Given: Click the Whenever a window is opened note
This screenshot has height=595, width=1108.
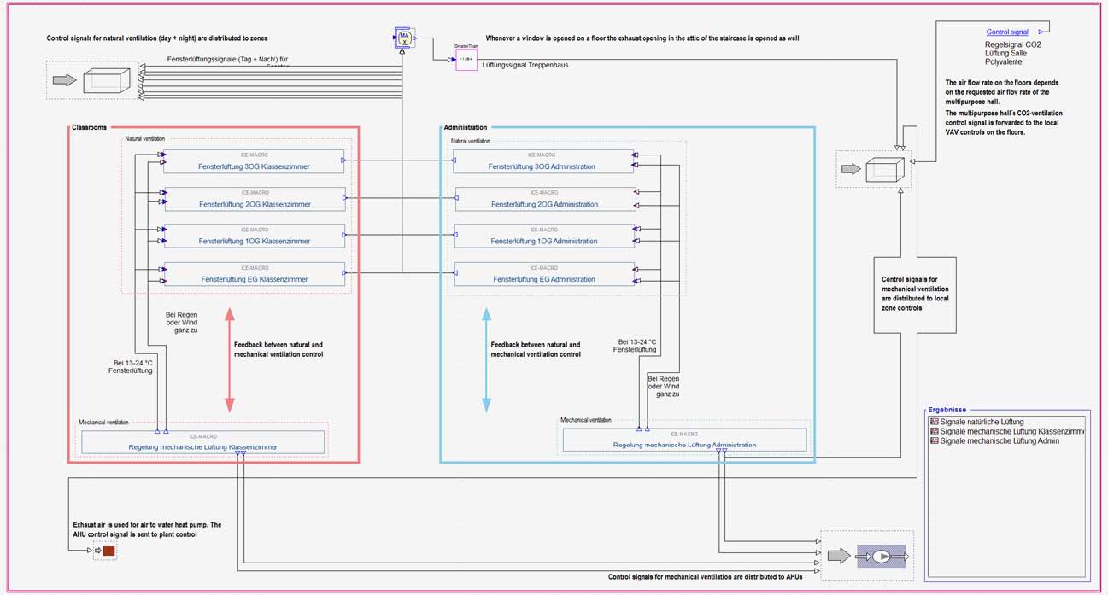Looking at the screenshot, I should click(x=642, y=38).
